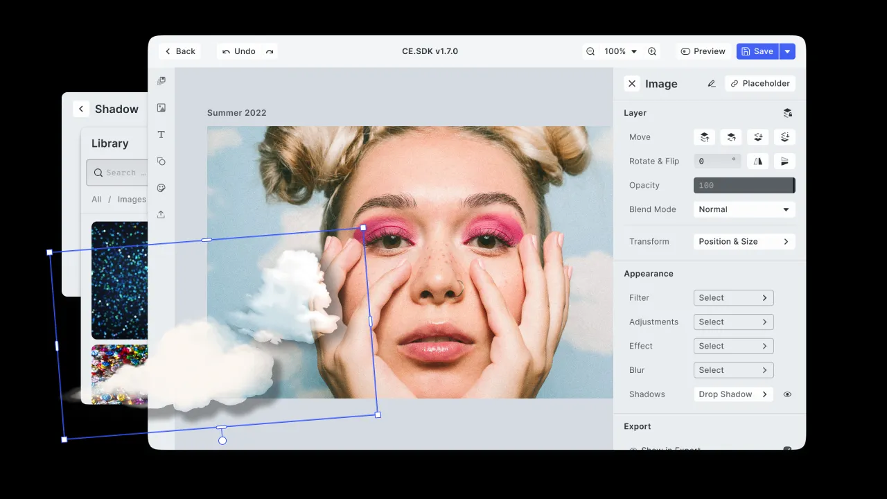Click the Summer 2022 page title
Screen dimensions: 887x499
click(x=237, y=113)
